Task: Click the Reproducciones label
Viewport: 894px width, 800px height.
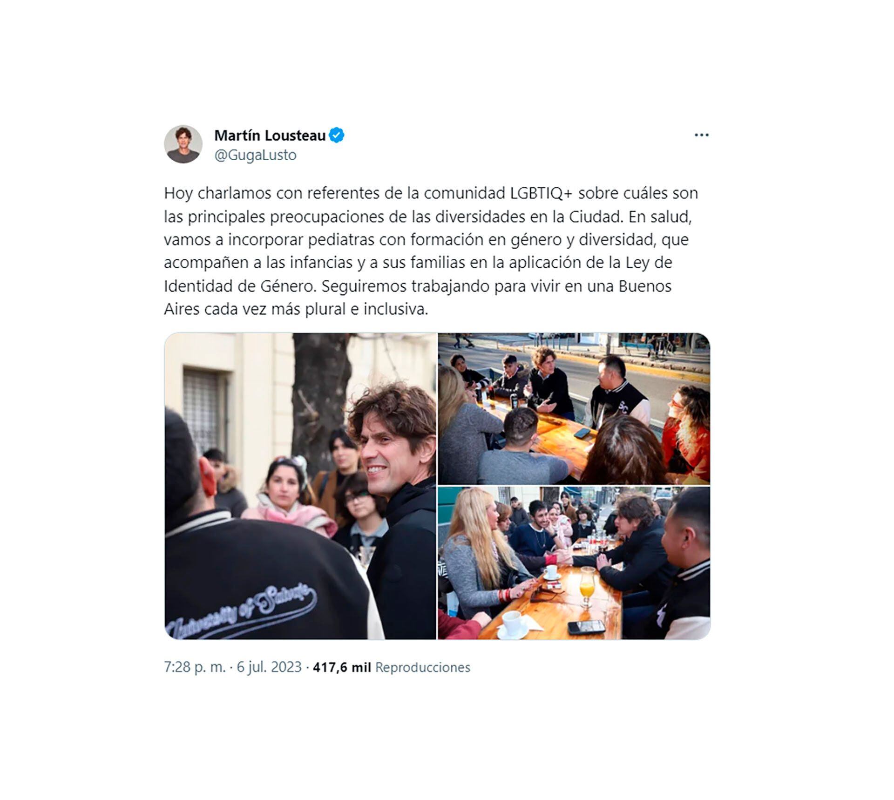Action: [x=423, y=667]
